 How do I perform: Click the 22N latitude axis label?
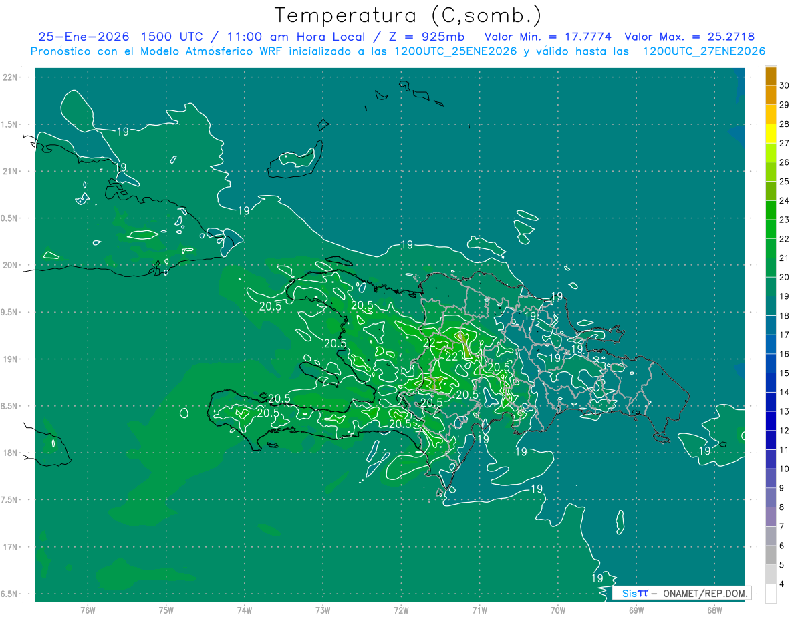click(x=10, y=77)
